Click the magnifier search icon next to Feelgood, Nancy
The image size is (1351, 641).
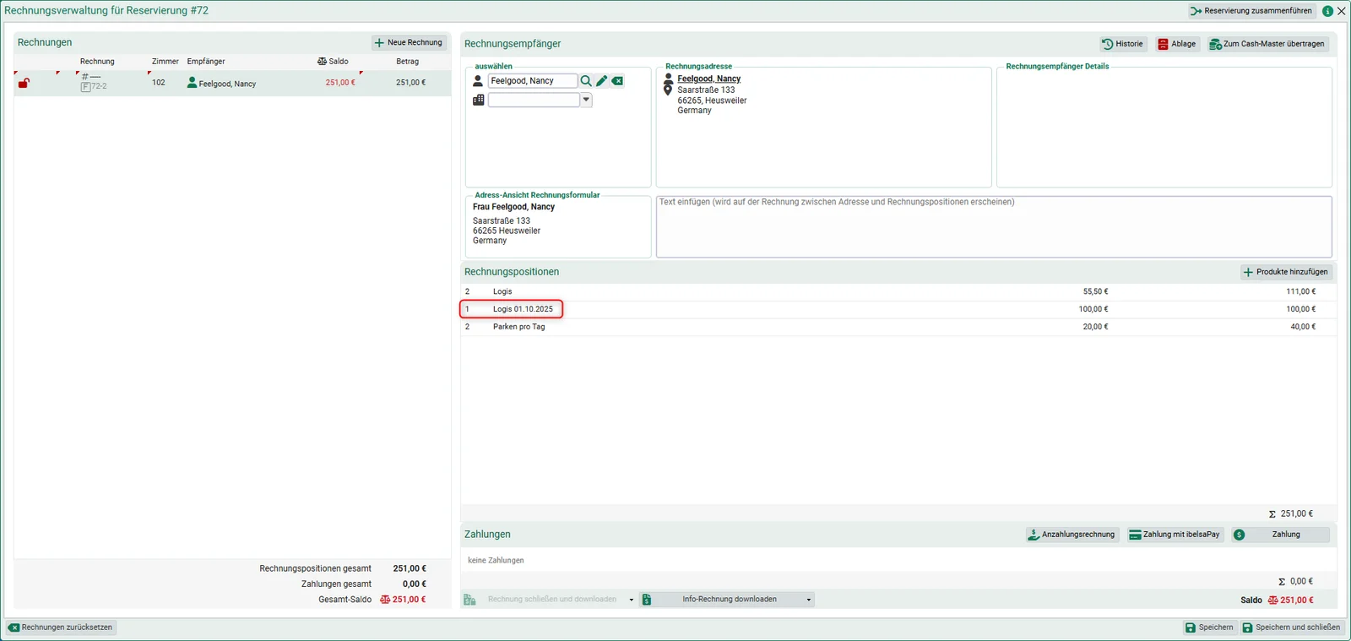pos(586,81)
